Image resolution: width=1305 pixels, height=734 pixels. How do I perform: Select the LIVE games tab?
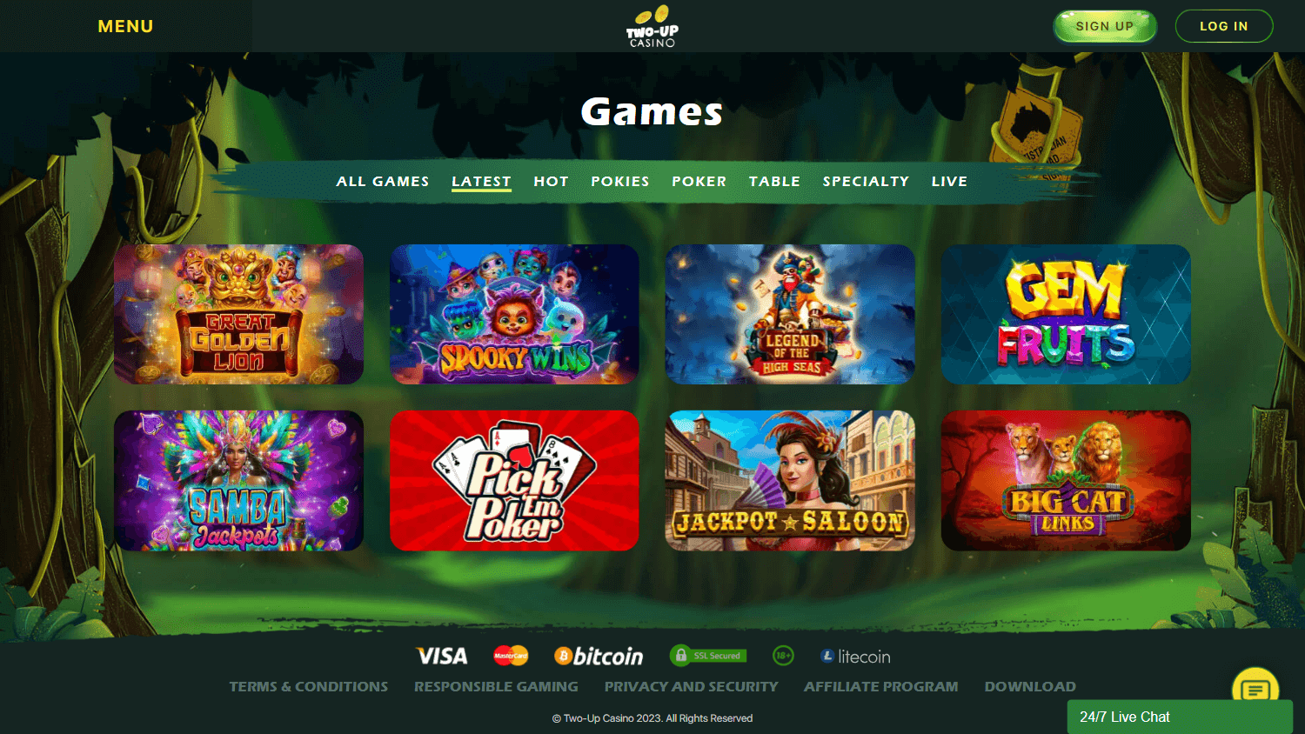[949, 181]
